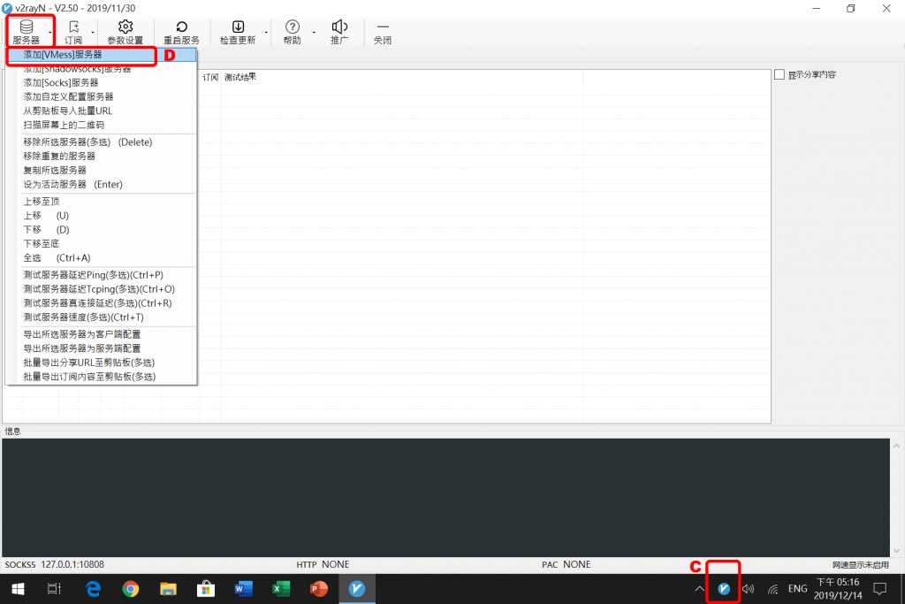Click PAC NONE status text

[x=567, y=565]
